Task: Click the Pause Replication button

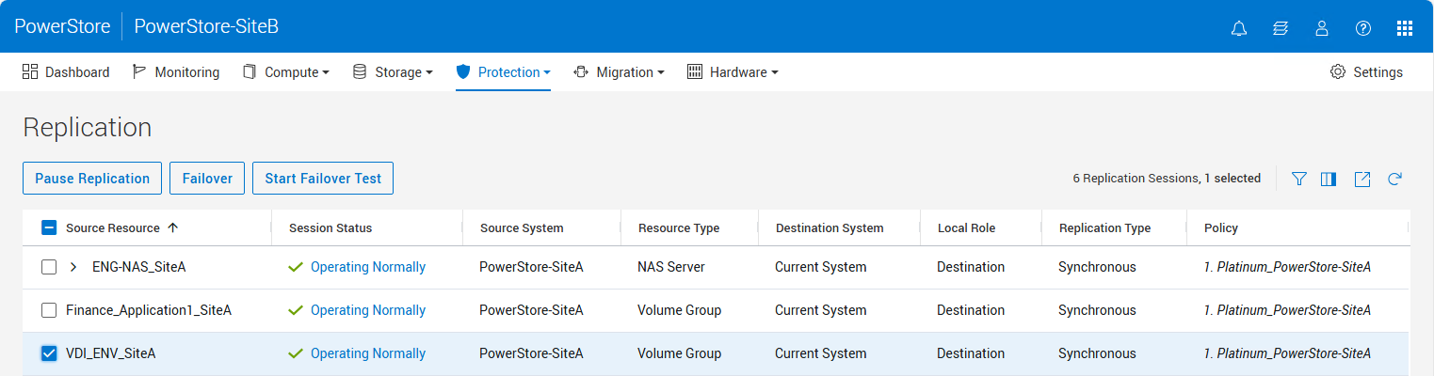Action: point(92,179)
